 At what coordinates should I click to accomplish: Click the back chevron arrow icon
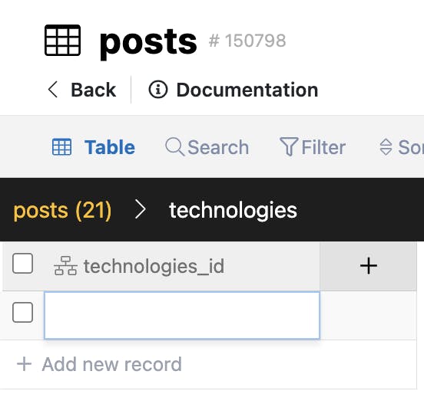(x=52, y=90)
